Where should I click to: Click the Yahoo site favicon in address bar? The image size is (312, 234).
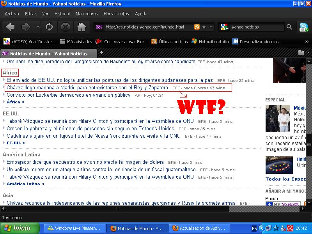click(x=99, y=27)
